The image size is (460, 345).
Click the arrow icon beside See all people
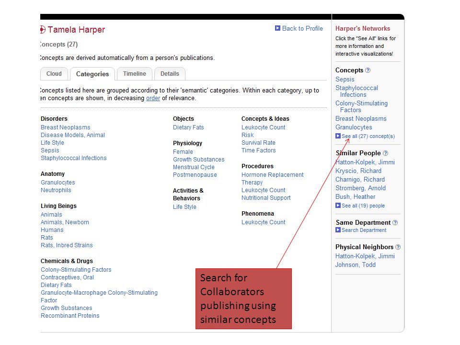[338, 206]
